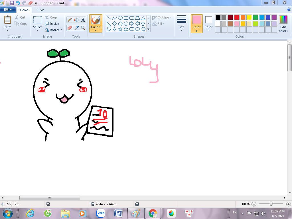This screenshot has height=219, width=292.
Task: Switch to the Home tab
Action: pyautogui.click(x=24, y=10)
